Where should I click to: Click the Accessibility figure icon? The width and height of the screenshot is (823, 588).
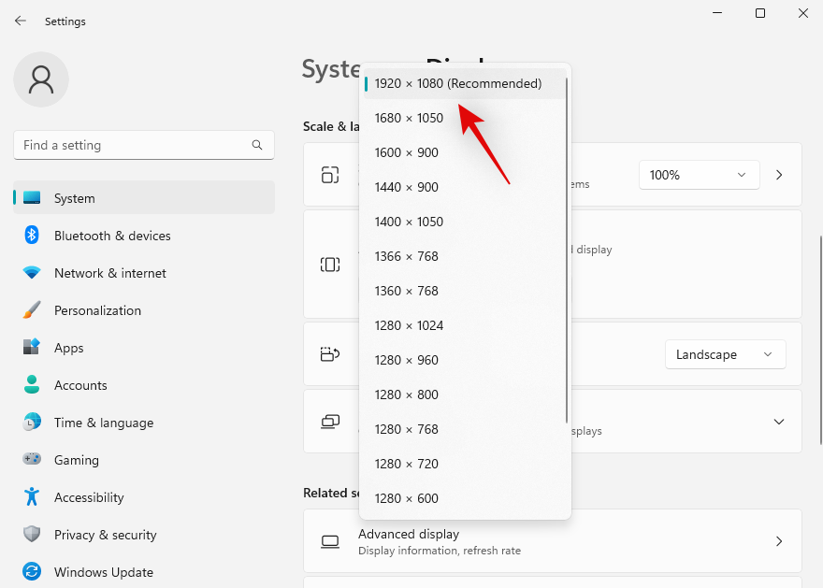(32, 497)
